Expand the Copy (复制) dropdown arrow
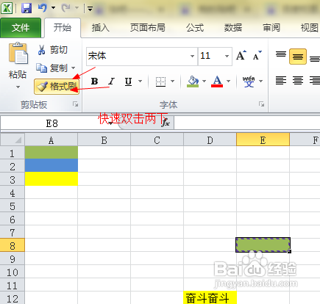This screenshot has width=320, height=304. point(73,68)
